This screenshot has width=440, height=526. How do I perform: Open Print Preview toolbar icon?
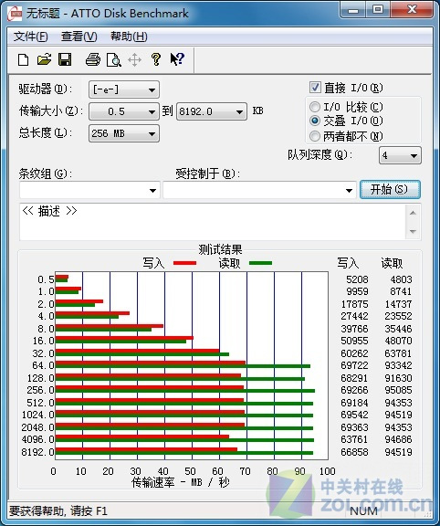114,60
